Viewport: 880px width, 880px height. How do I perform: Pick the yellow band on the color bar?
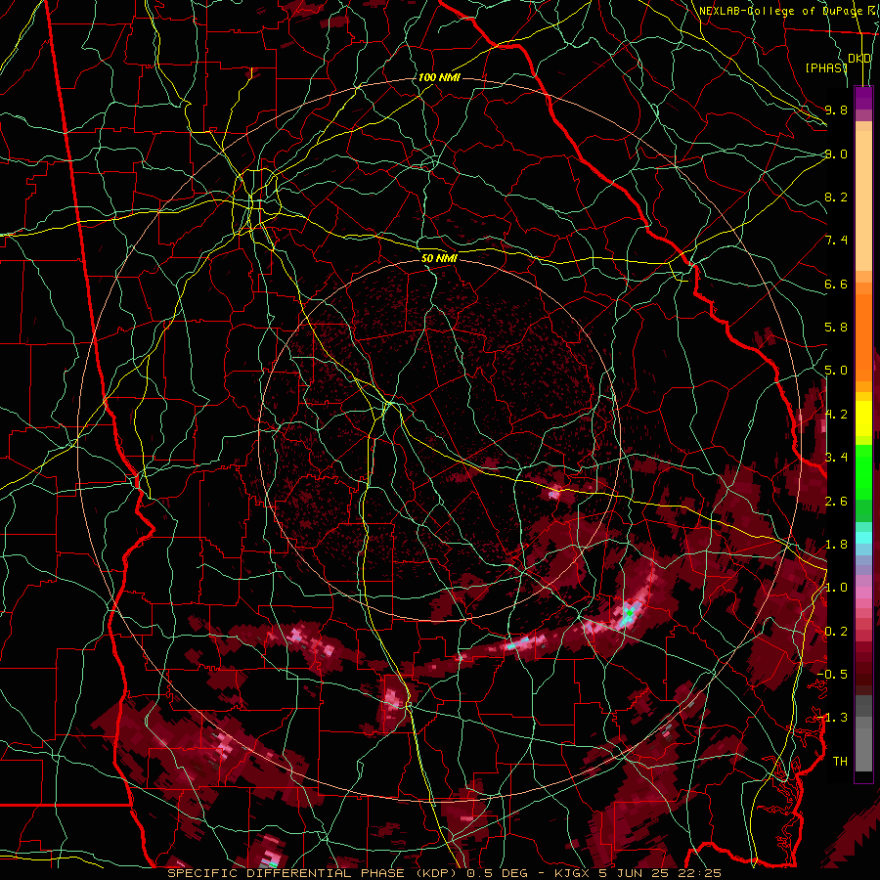coord(863,418)
